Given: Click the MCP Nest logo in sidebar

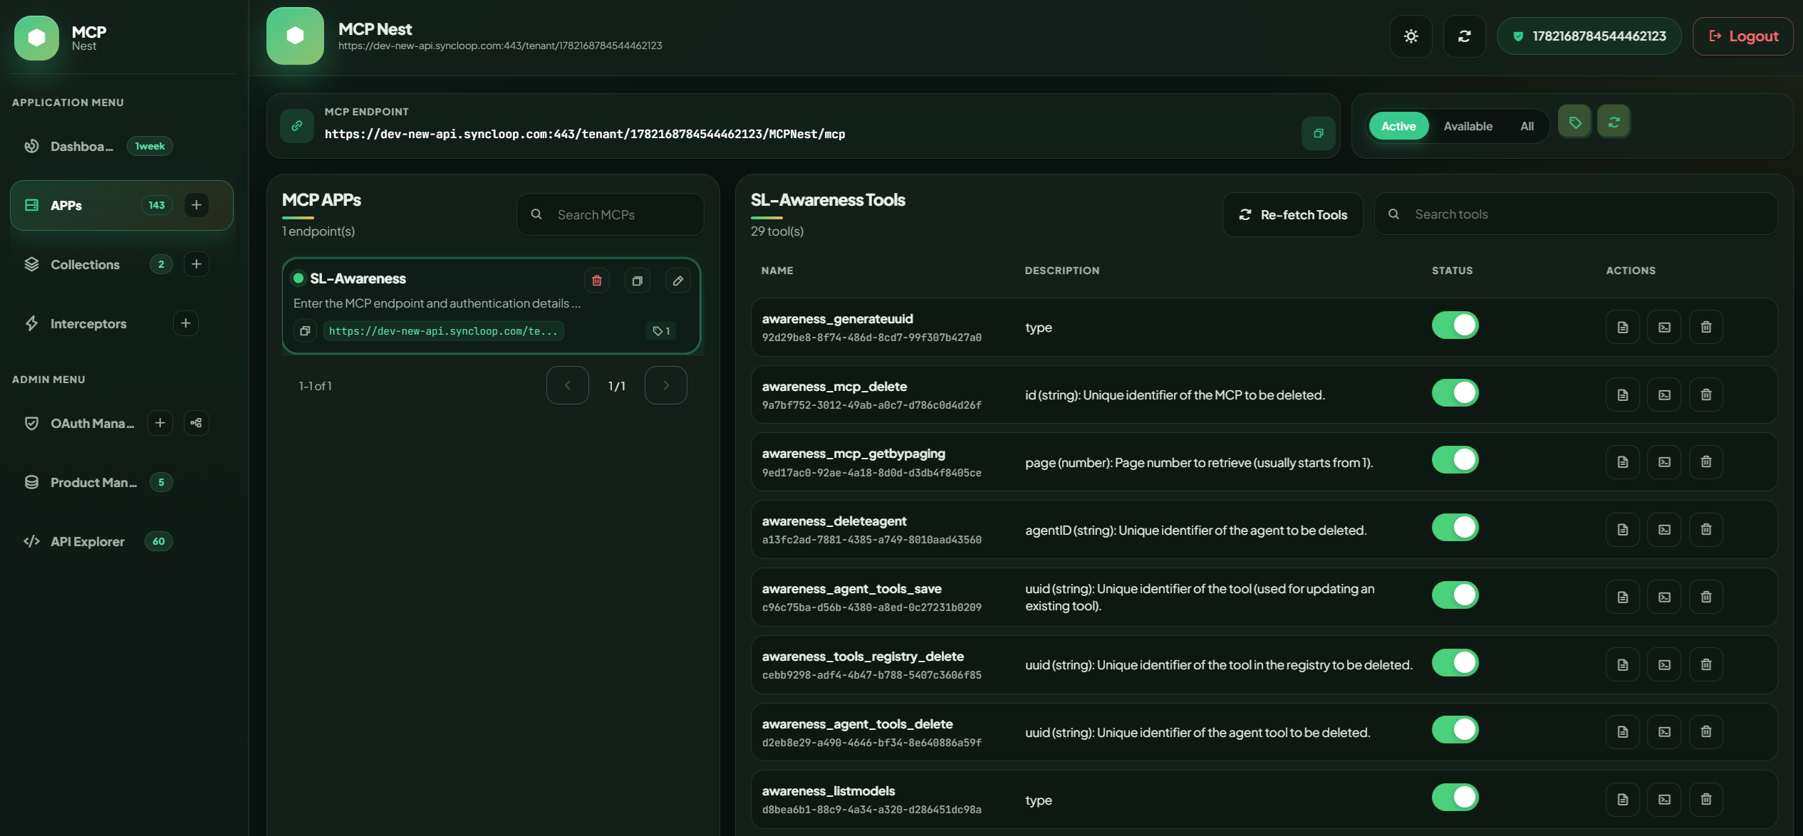Looking at the screenshot, I should [36, 38].
